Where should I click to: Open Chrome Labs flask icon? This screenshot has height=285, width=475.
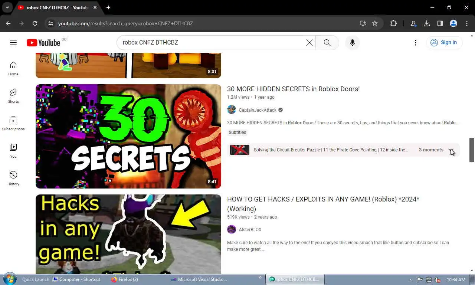coord(413,23)
